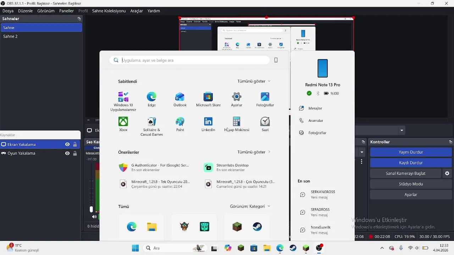
Task: Open the Görünüm: Kategori dropdown
Action: 250,206
